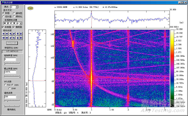The height and width of the screenshot is (116, 188).
Task: Click the 起始转速 RPM input field
Action: 10,59
